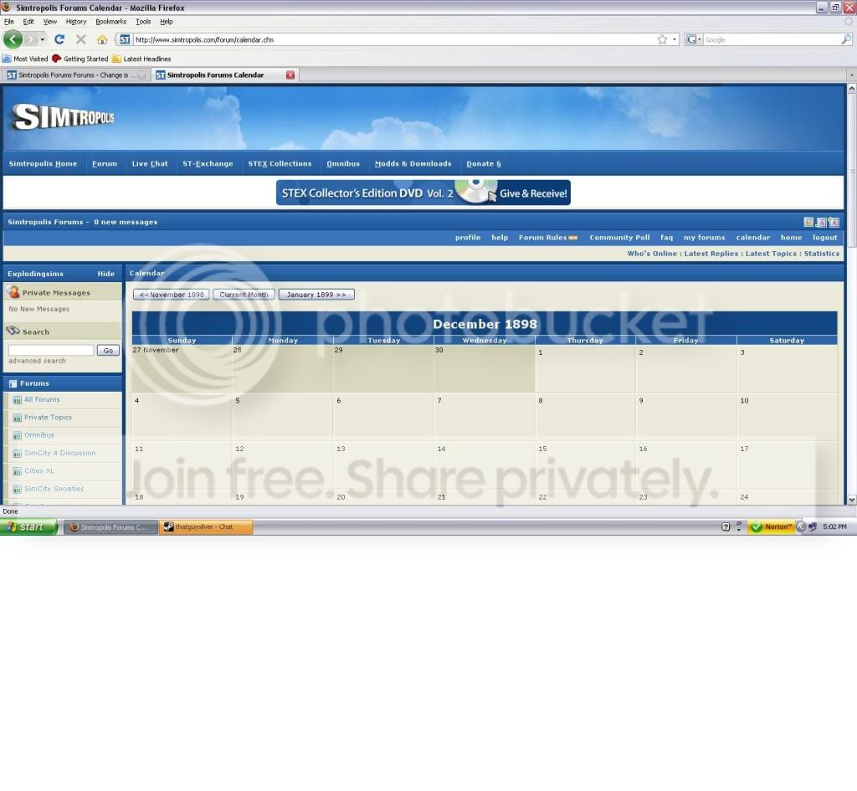Screen dimensions: 857x791
Task: Click the page vertical scrollbar down arrow
Action: [851, 500]
